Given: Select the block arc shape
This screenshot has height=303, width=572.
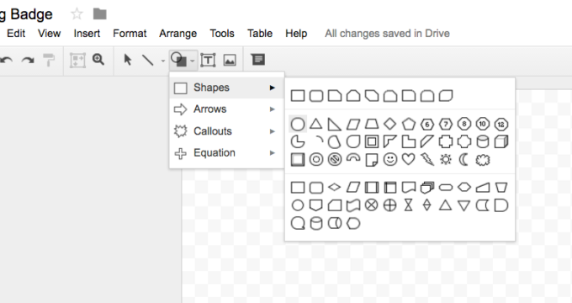Looking at the screenshot, I should point(353,157).
